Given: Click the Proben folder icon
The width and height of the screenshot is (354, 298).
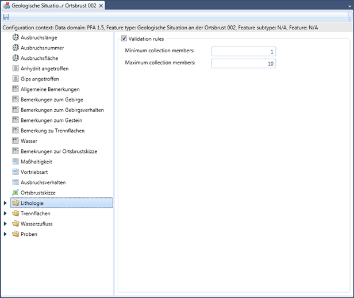Looking at the screenshot, I should point(16,234).
